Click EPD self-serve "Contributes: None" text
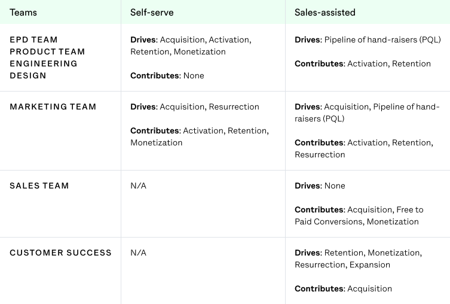The image size is (450, 304). tap(167, 76)
